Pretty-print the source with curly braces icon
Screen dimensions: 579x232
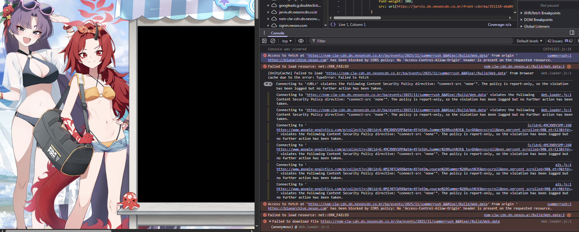333,25
